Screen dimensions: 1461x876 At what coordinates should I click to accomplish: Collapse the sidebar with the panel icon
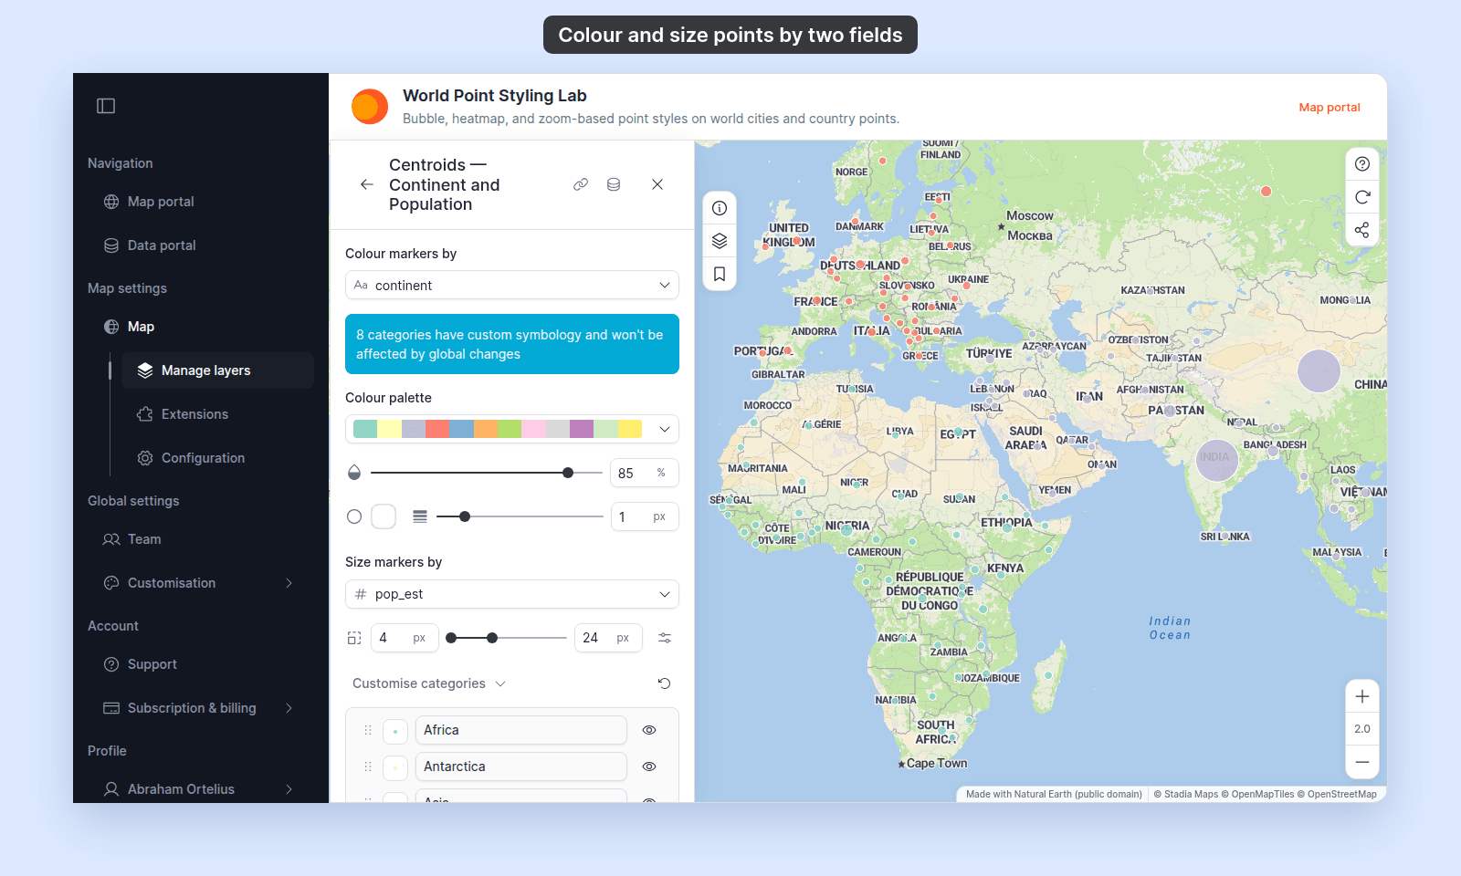click(x=106, y=106)
